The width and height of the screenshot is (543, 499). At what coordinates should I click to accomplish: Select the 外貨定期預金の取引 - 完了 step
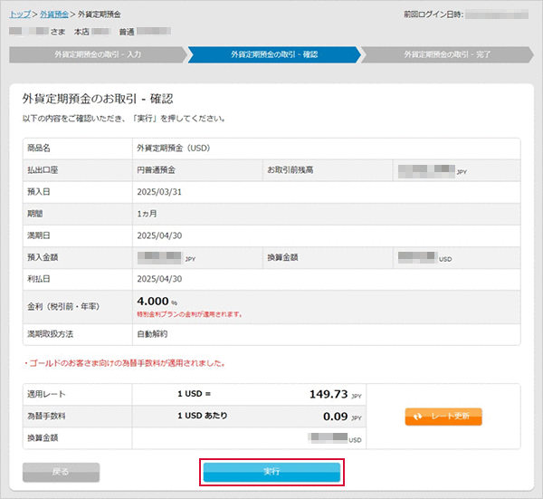point(447,54)
